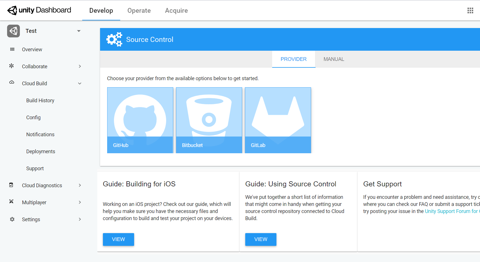This screenshot has height=262, width=480.
Task: Open the apps grid menu icon
Action: point(470,10)
